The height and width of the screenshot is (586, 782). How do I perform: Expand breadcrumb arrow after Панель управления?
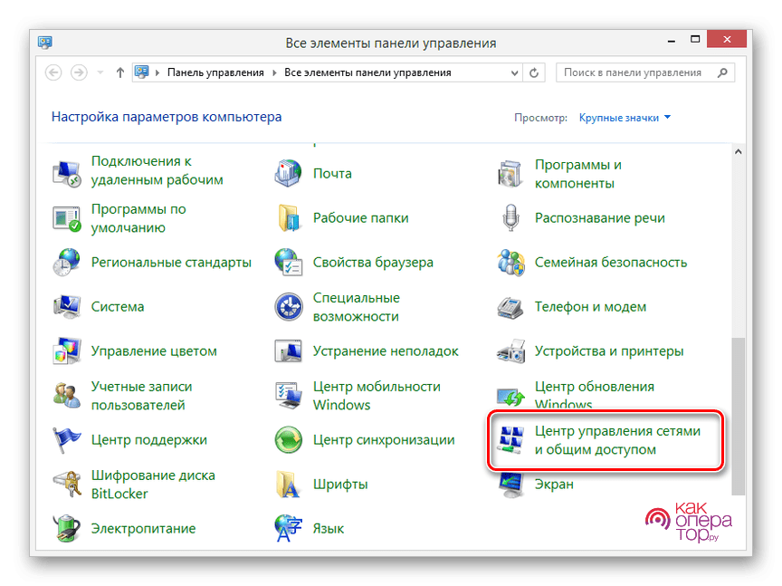[274, 72]
